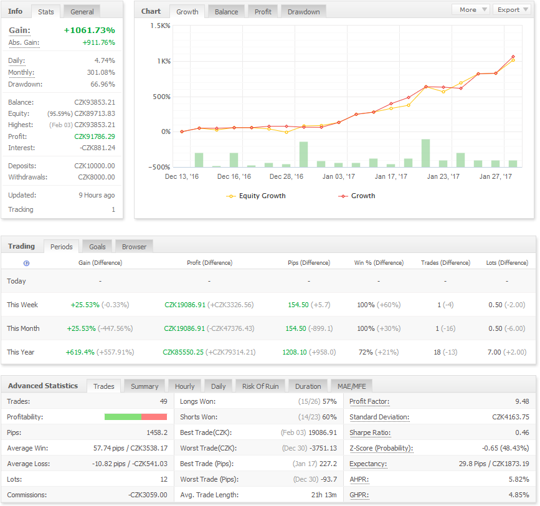Click the Monthly label in Info panel
The width and height of the screenshot is (540, 506).
click(x=21, y=72)
